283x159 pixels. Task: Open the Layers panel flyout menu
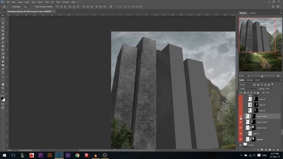(281, 80)
